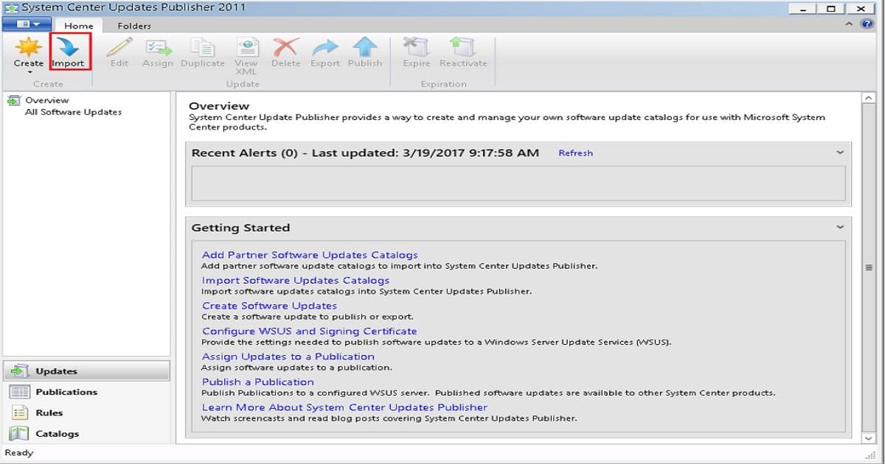Viewport: 885px width, 464px height.
Task: Open Import Software Updates Catalogs link
Action: tap(296, 280)
